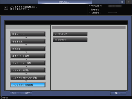Choose 02 3穴パンチ option
The width and height of the screenshot is (132, 99).
click(x=70, y=40)
